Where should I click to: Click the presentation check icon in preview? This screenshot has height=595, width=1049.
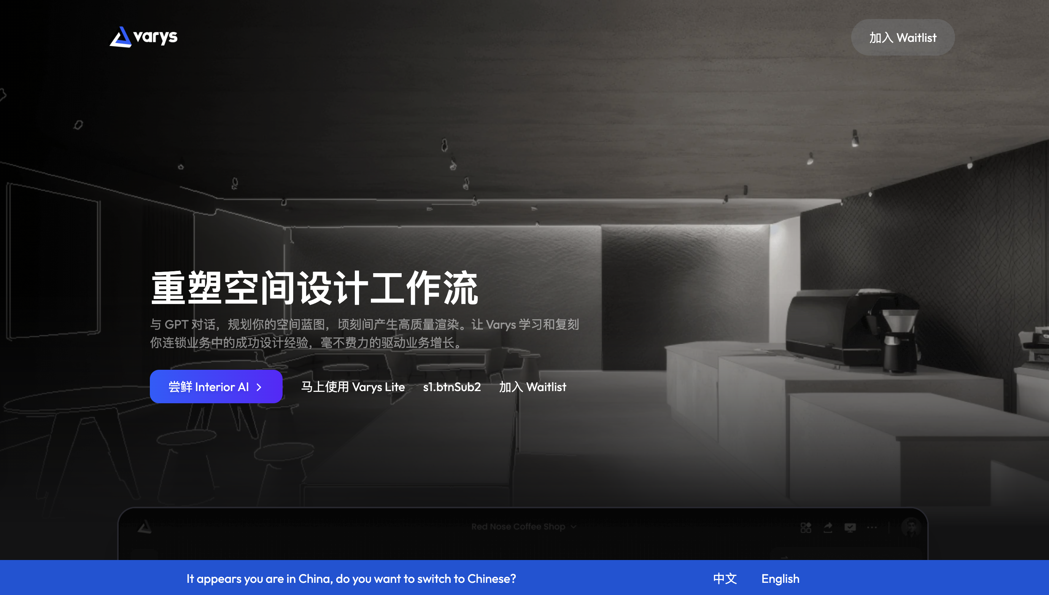[850, 527]
